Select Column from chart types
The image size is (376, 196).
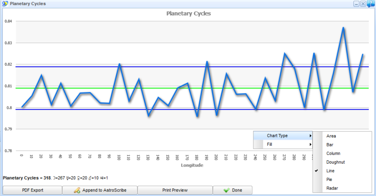[x=333, y=153]
